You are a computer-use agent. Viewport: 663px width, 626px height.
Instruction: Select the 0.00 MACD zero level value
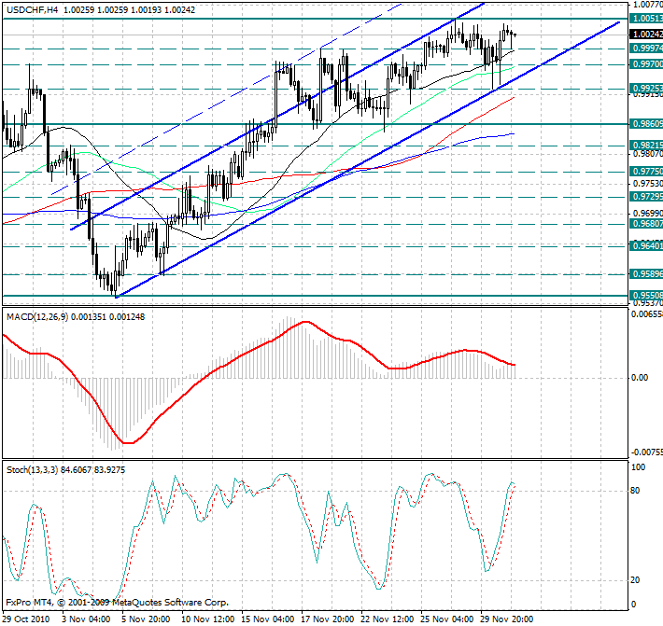coord(640,378)
